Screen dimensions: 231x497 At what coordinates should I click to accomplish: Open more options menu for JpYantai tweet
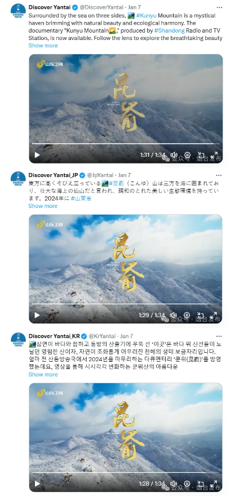pos(219,175)
